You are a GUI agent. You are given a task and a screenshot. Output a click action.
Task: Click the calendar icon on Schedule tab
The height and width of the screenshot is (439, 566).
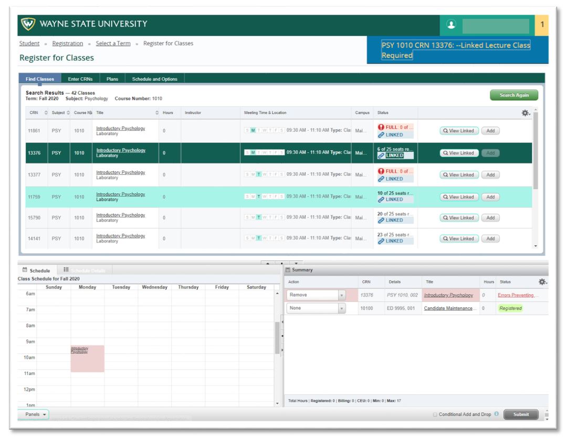click(25, 270)
